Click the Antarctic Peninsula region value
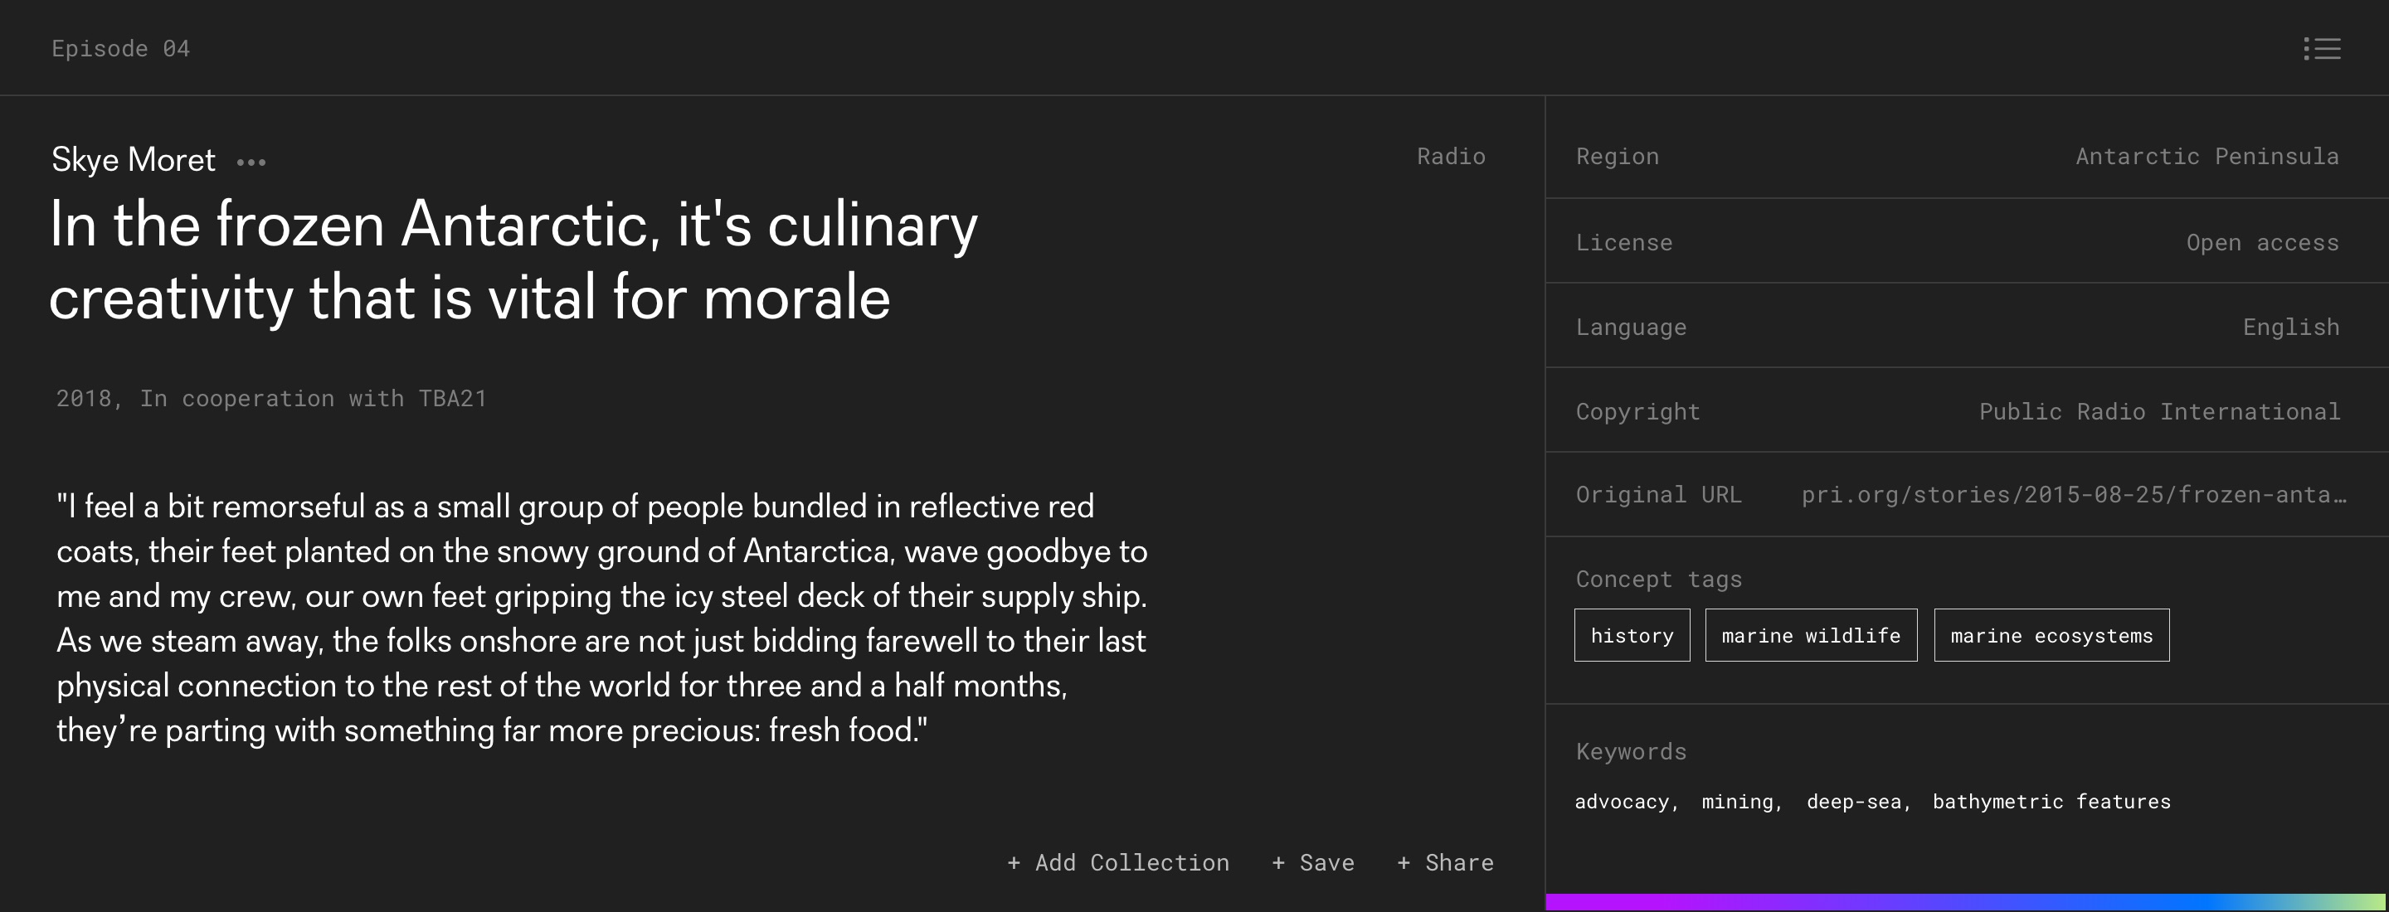 [2207, 157]
